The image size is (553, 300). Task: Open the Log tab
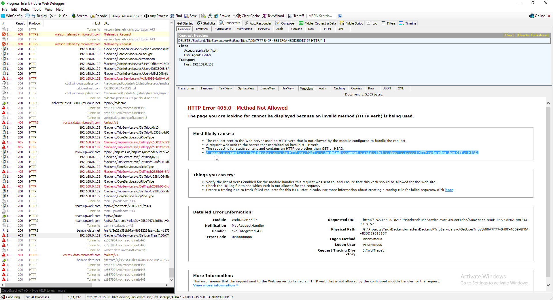(x=372, y=23)
